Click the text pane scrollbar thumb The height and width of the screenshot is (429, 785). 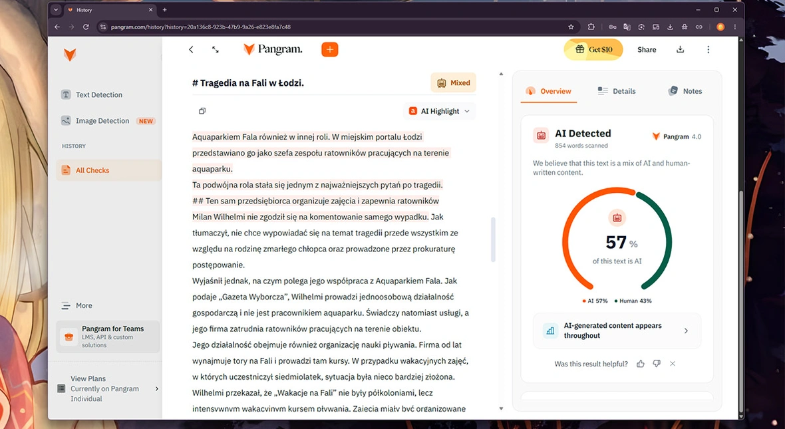(x=493, y=239)
